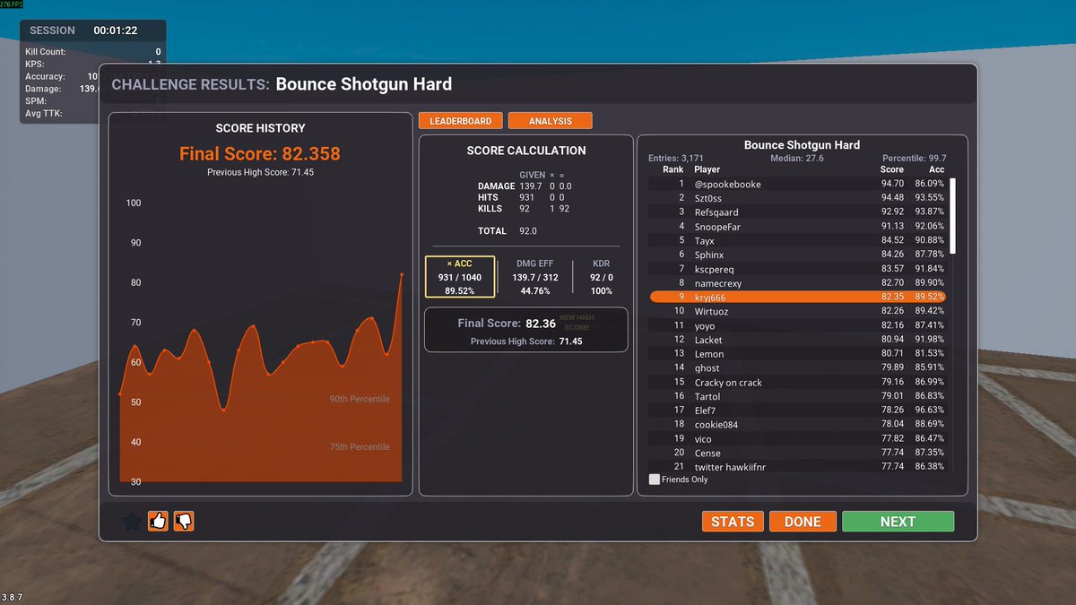Click the Median: 27.6 text

pyautogui.click(x=797, y=158)
